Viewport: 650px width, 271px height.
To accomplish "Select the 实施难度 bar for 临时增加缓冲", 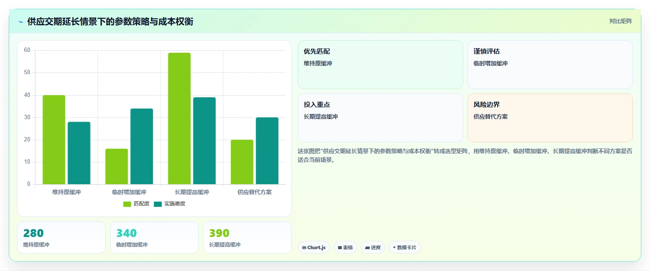I will [x=141, y=146].
